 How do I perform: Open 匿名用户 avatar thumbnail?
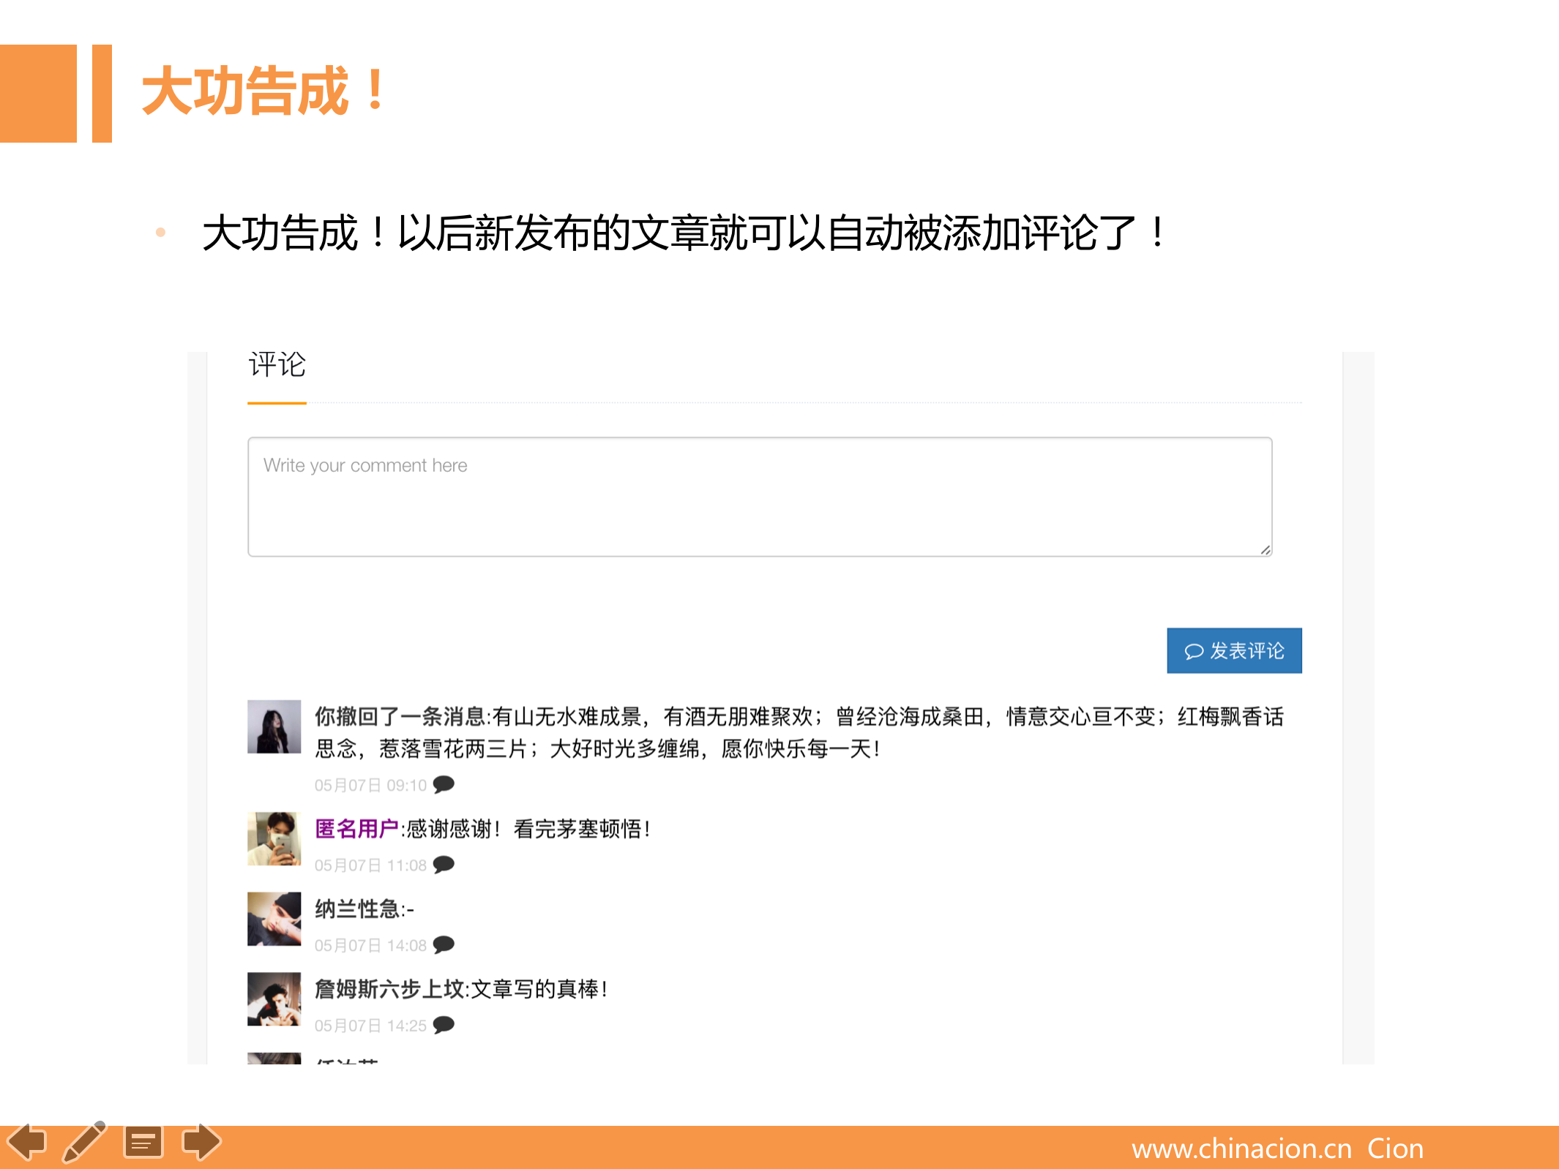[274, 838]
